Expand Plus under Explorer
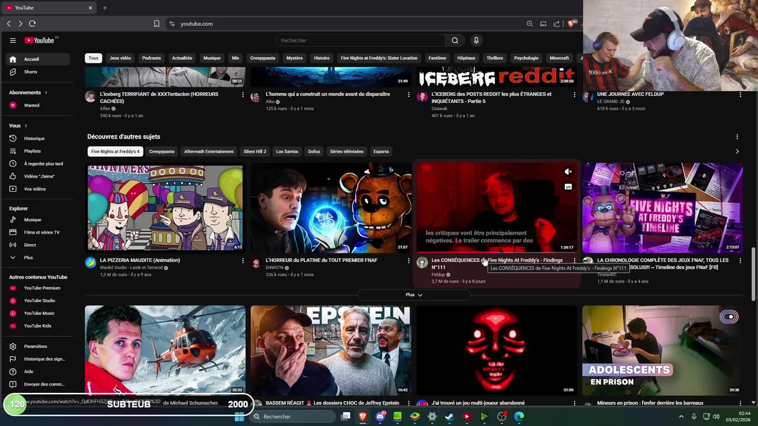Screen dimensions: 758x426 pos(37,257)
